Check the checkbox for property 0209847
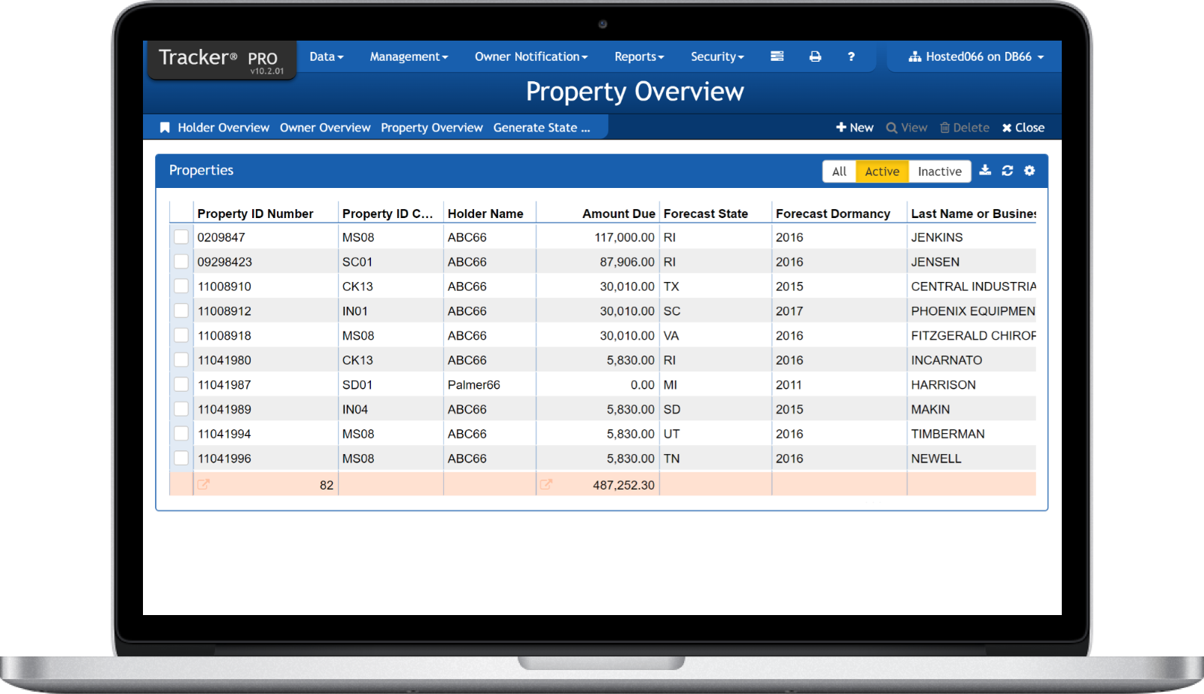 click(x=181, y=236)
